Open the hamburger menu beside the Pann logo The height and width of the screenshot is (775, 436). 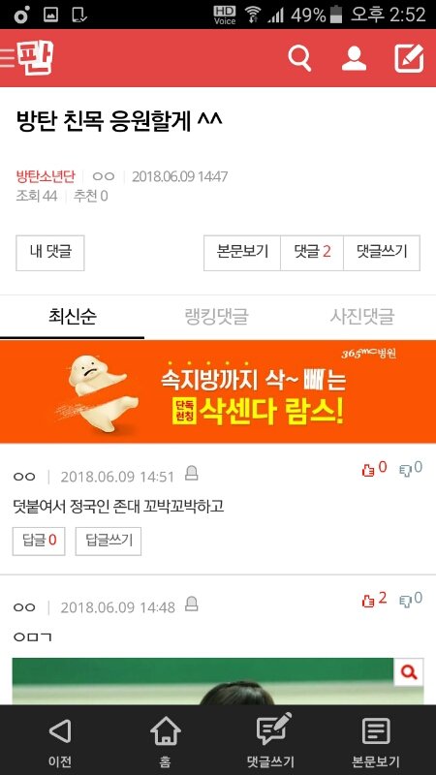(x=7, y=58)
